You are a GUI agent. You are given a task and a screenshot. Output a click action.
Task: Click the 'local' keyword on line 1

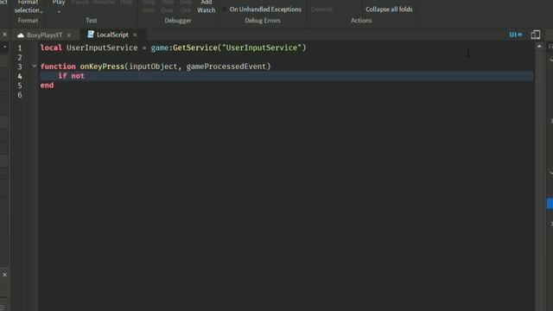coord(51,48)
